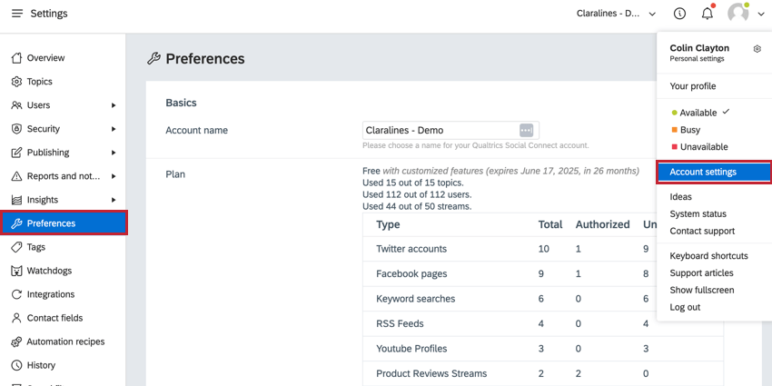The height and width of the screenshot is (386, 772).
Task: Set status to Available
Action: click(x=698, y=113)
